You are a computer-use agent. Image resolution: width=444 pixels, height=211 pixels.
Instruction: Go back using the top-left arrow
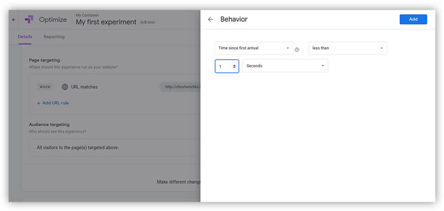tap(14, 20)
